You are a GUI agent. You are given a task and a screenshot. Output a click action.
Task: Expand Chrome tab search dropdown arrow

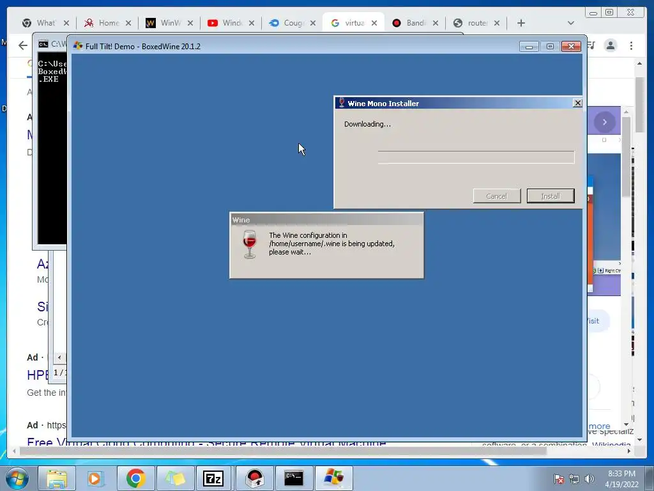tap(571, 23)
